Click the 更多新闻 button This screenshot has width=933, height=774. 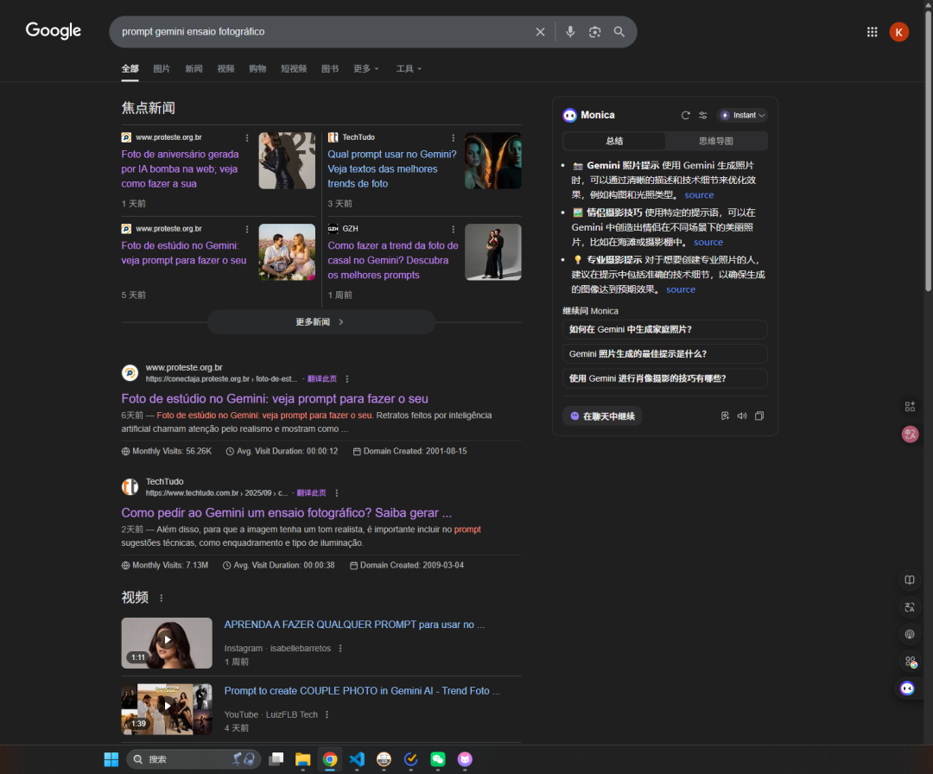pyautogui.click(x=321, y=322)
